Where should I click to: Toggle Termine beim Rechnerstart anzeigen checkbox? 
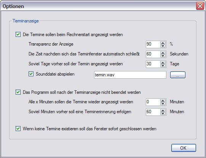click(x=18, y=35)
